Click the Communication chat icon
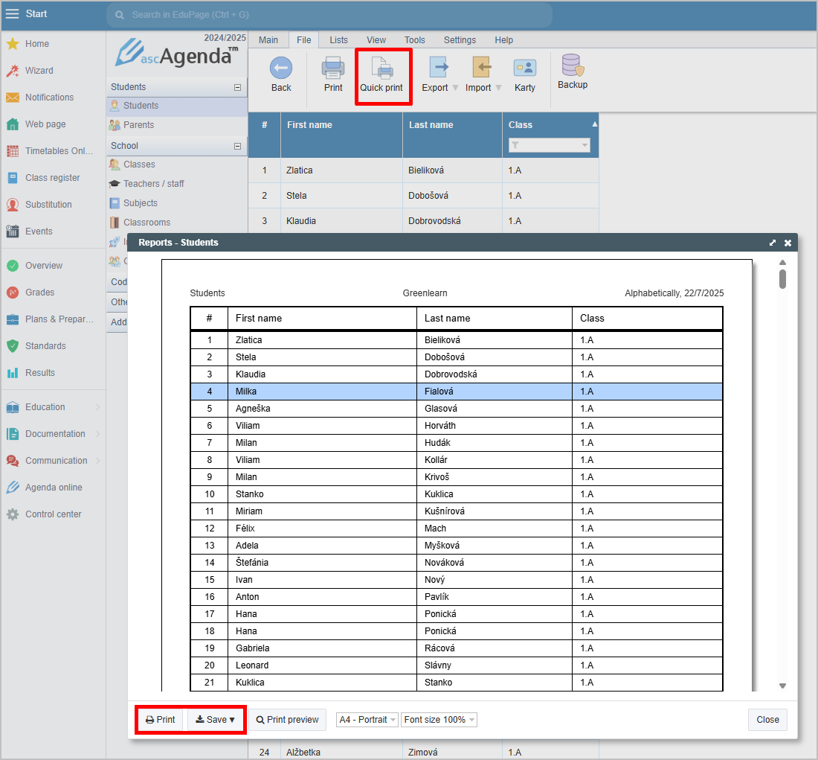This screenshot has width=818, height=760. [13, 461]
